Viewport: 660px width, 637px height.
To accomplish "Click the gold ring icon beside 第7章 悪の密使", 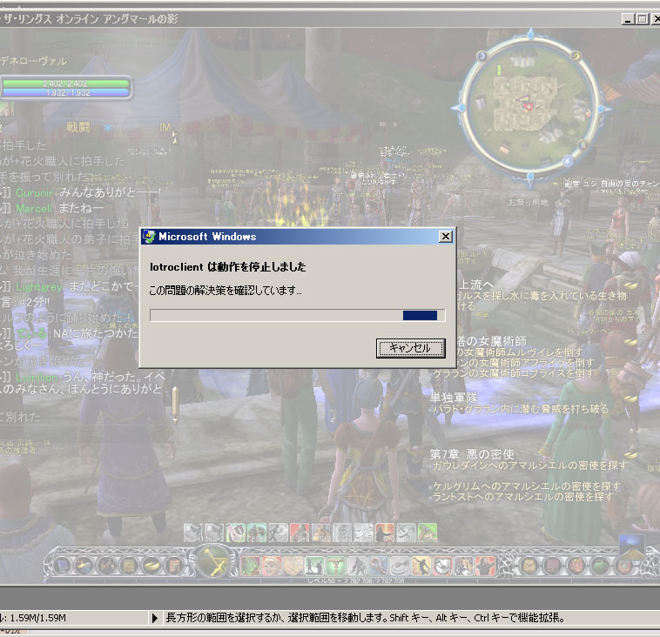I will click(x=630, y=454).
